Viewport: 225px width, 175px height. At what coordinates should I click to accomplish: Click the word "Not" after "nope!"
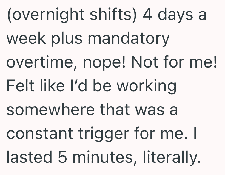tap(145, 62)
